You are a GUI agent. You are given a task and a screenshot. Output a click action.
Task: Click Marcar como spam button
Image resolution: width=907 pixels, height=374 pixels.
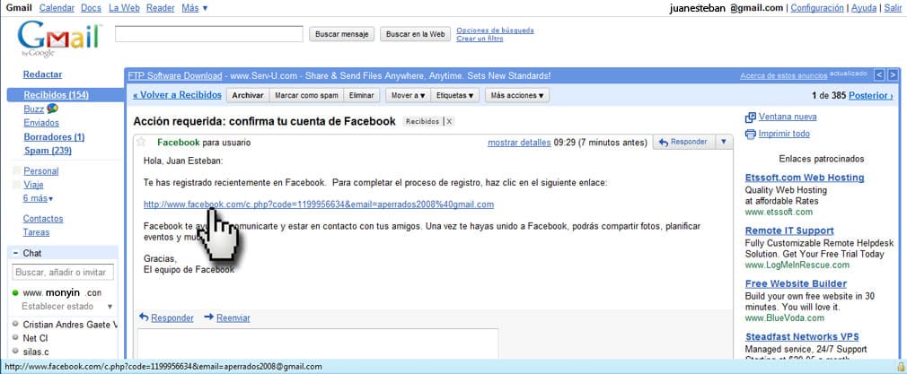tap(306, 95)
